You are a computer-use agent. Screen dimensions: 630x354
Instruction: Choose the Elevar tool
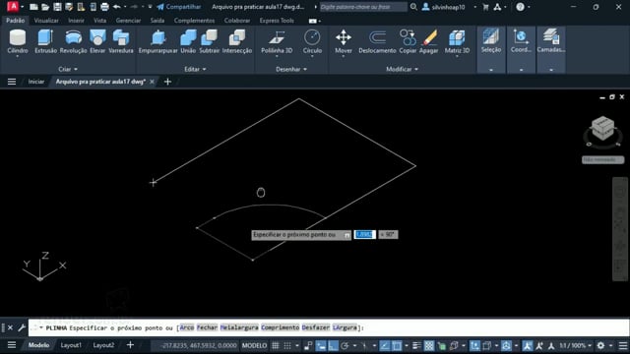coord(97,41)
